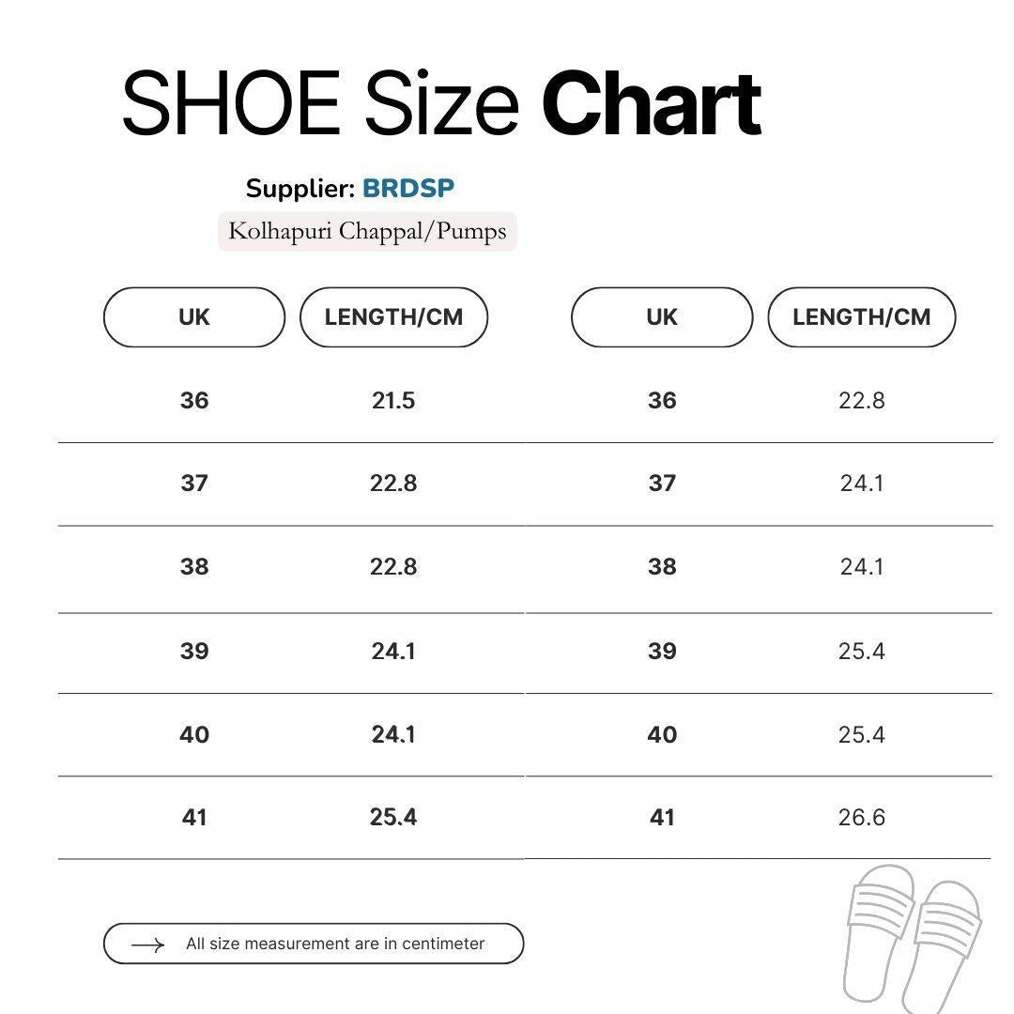Select size 41 in the right table
The image size is (1014, 1014).
[x=662, y=818]
